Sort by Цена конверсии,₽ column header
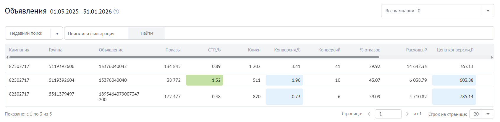Viewport: 500px width, 122px height. [455, 50]
